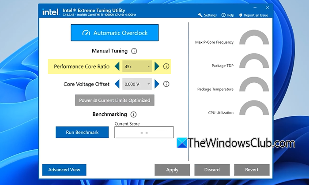Click the CPU Utilization gauge

click(254, 108)
